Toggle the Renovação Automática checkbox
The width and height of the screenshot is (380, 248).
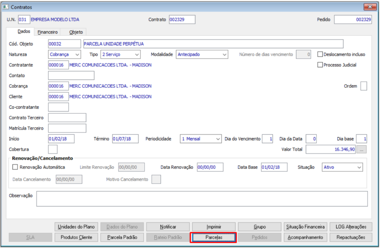pos(15,167)
